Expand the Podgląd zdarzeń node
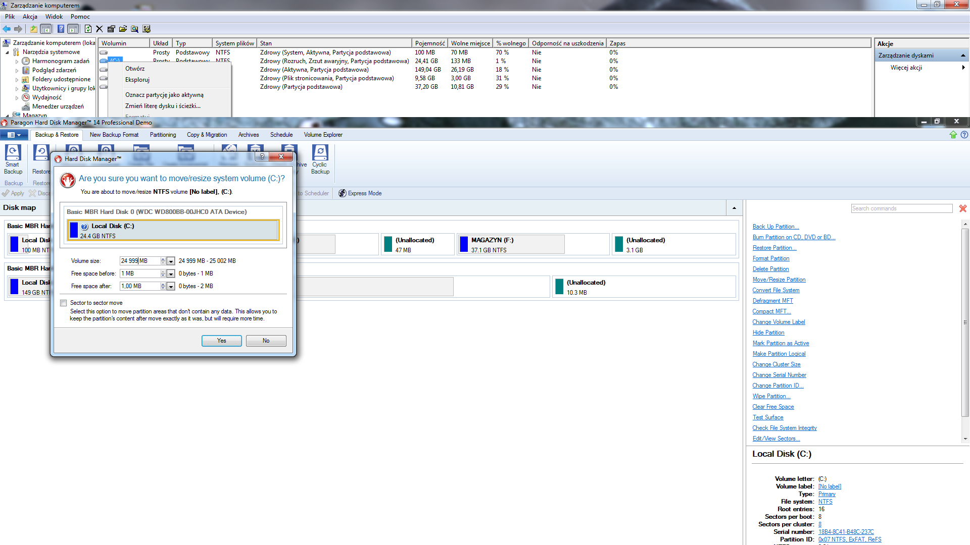970x545 pixels. pyautogui.click(x=17, y=71)
